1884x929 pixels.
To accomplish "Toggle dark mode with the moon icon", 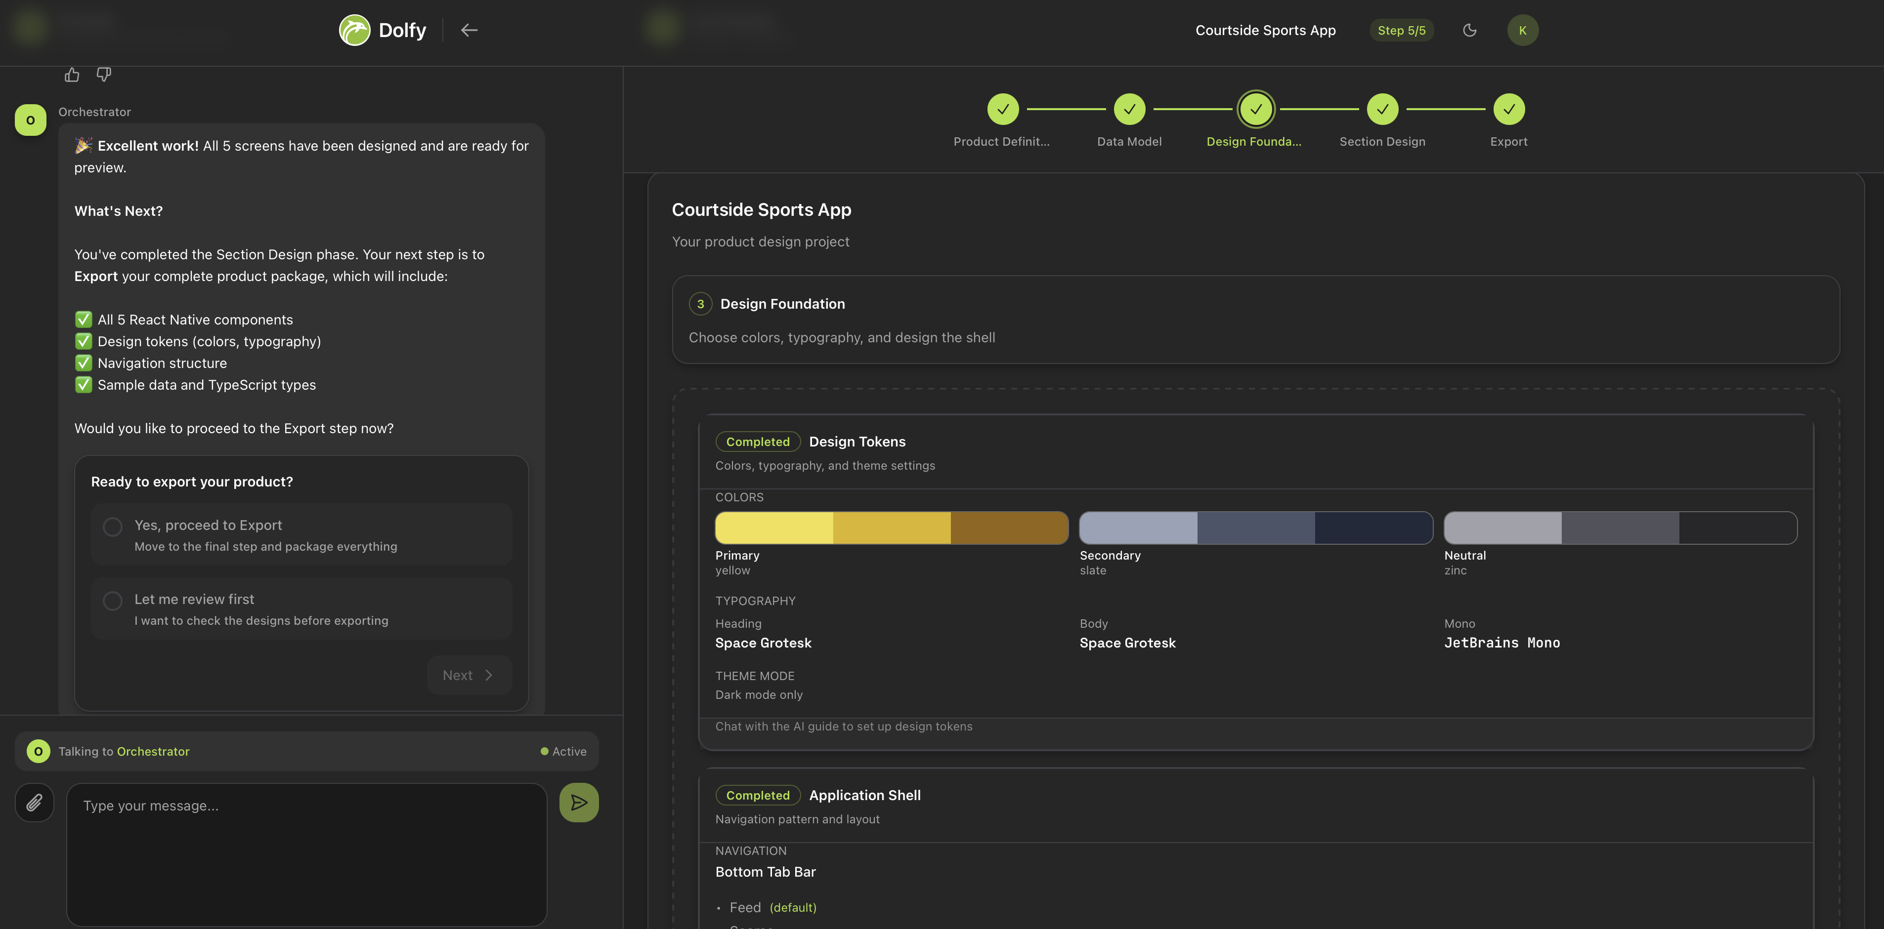I will point(1470,30).
